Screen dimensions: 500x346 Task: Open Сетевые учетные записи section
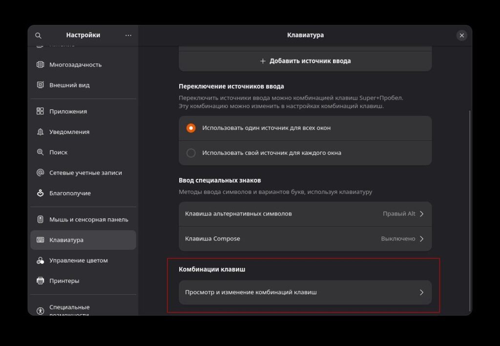(x=83, y=173)
